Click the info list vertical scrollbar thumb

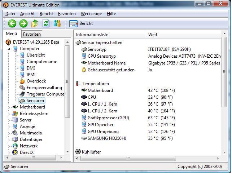point(224,72)
